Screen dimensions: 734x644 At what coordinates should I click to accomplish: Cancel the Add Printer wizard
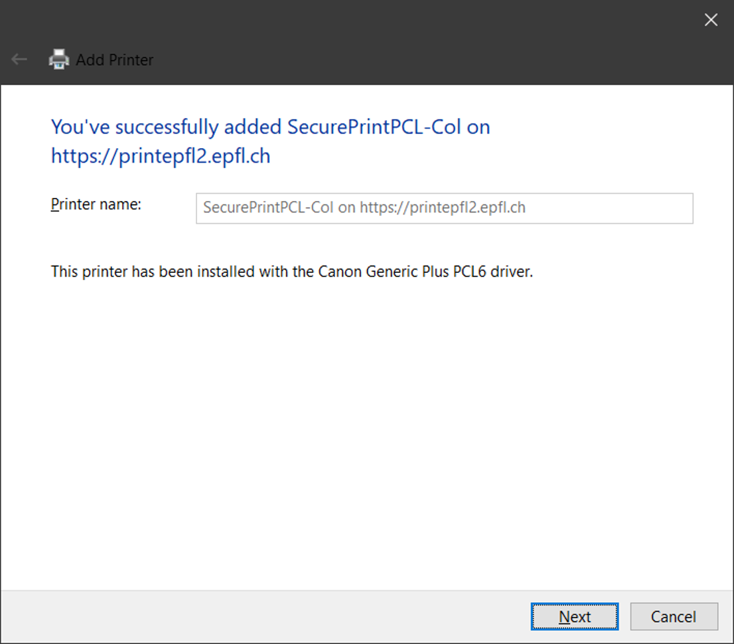coord(674,617)
